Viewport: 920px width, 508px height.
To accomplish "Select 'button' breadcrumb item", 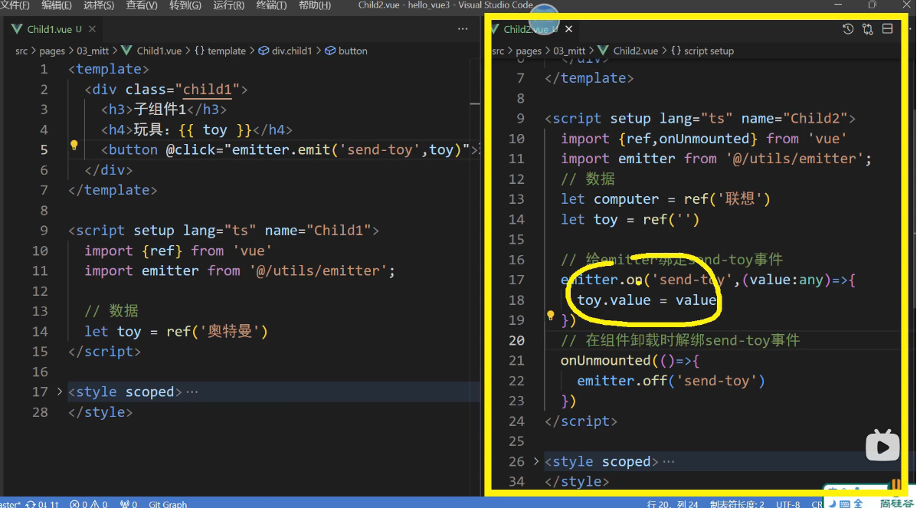I will click(x=346, y=51).
